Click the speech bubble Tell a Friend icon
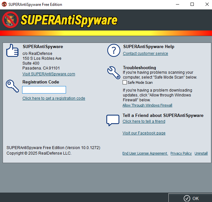This screenshot has width=212, height=202. (x=113, y=120)
